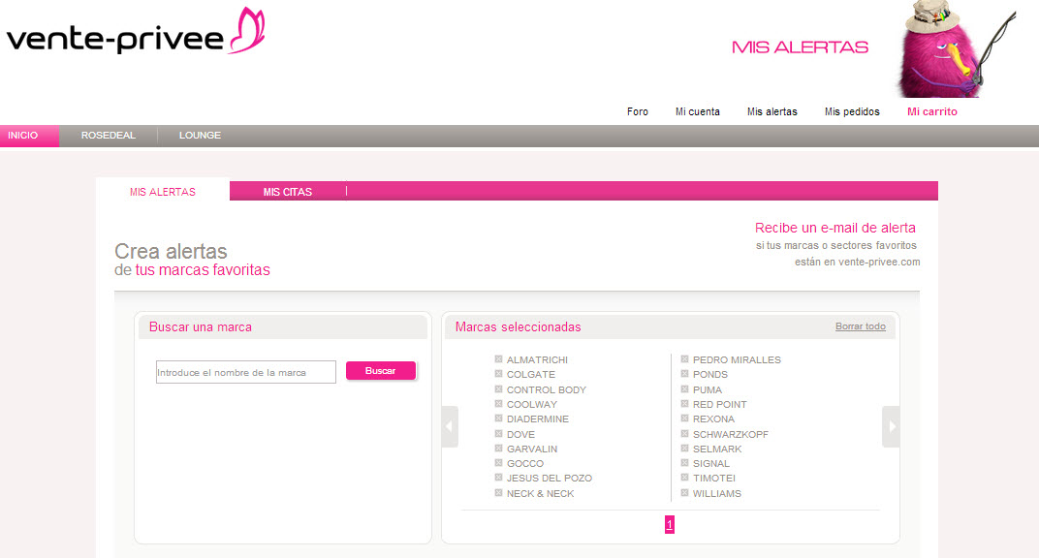Focus the brand name search field

pyautogui.click(x=246, y=372)
